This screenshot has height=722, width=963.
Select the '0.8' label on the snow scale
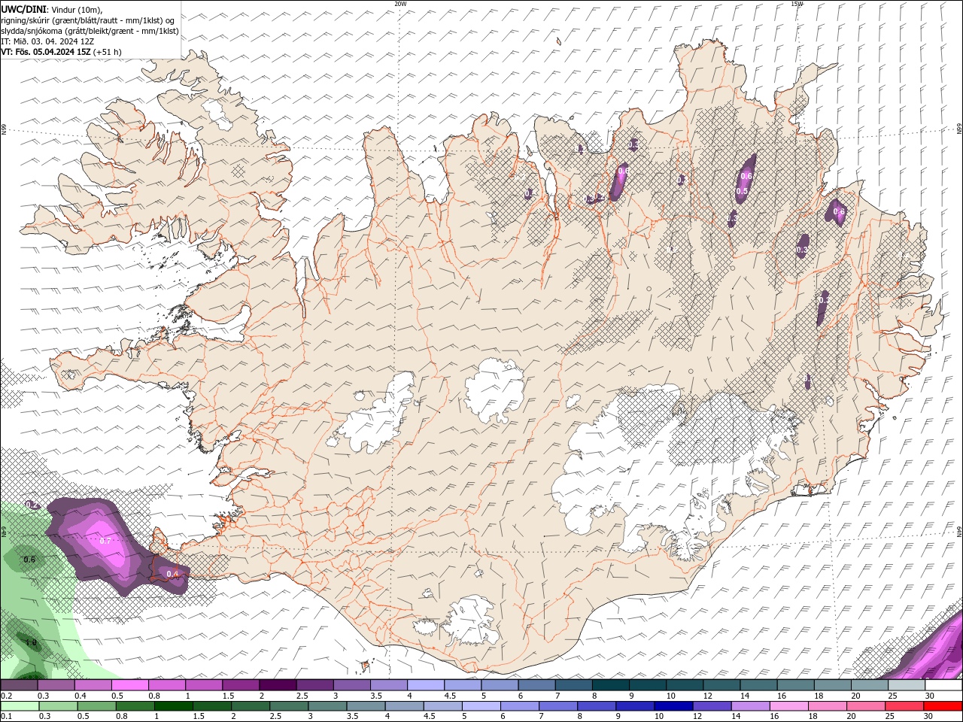click(154, 696)
